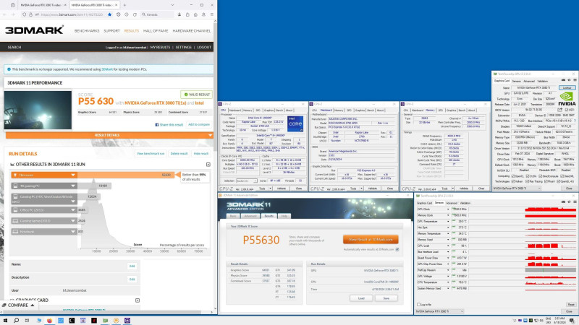This screenshot has height=325, width=579.
Task: Click the browser back arrow
Action: click(x=5, y=14)
